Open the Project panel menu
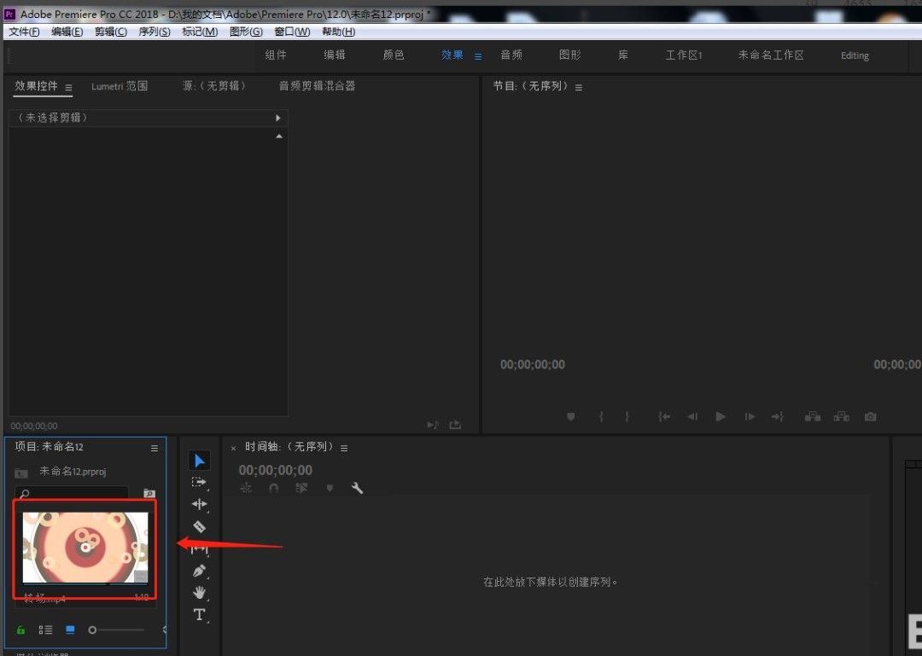 point(155,447)
